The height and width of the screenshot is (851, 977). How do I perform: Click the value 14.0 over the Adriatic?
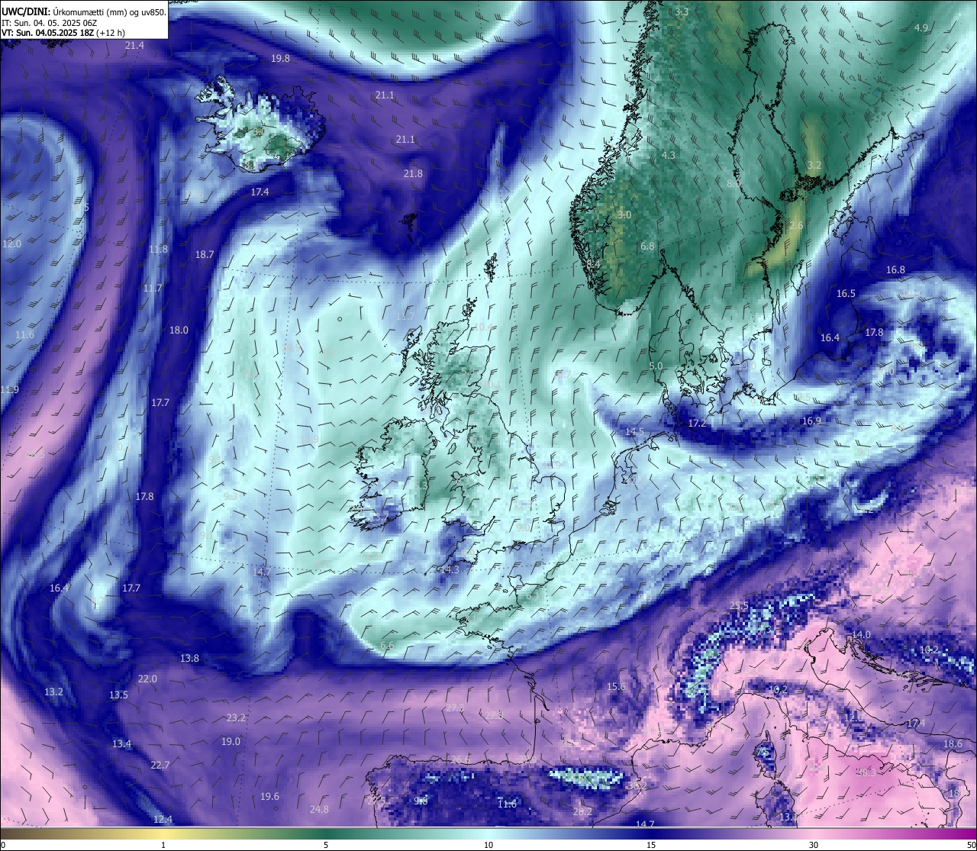(861, 635)
